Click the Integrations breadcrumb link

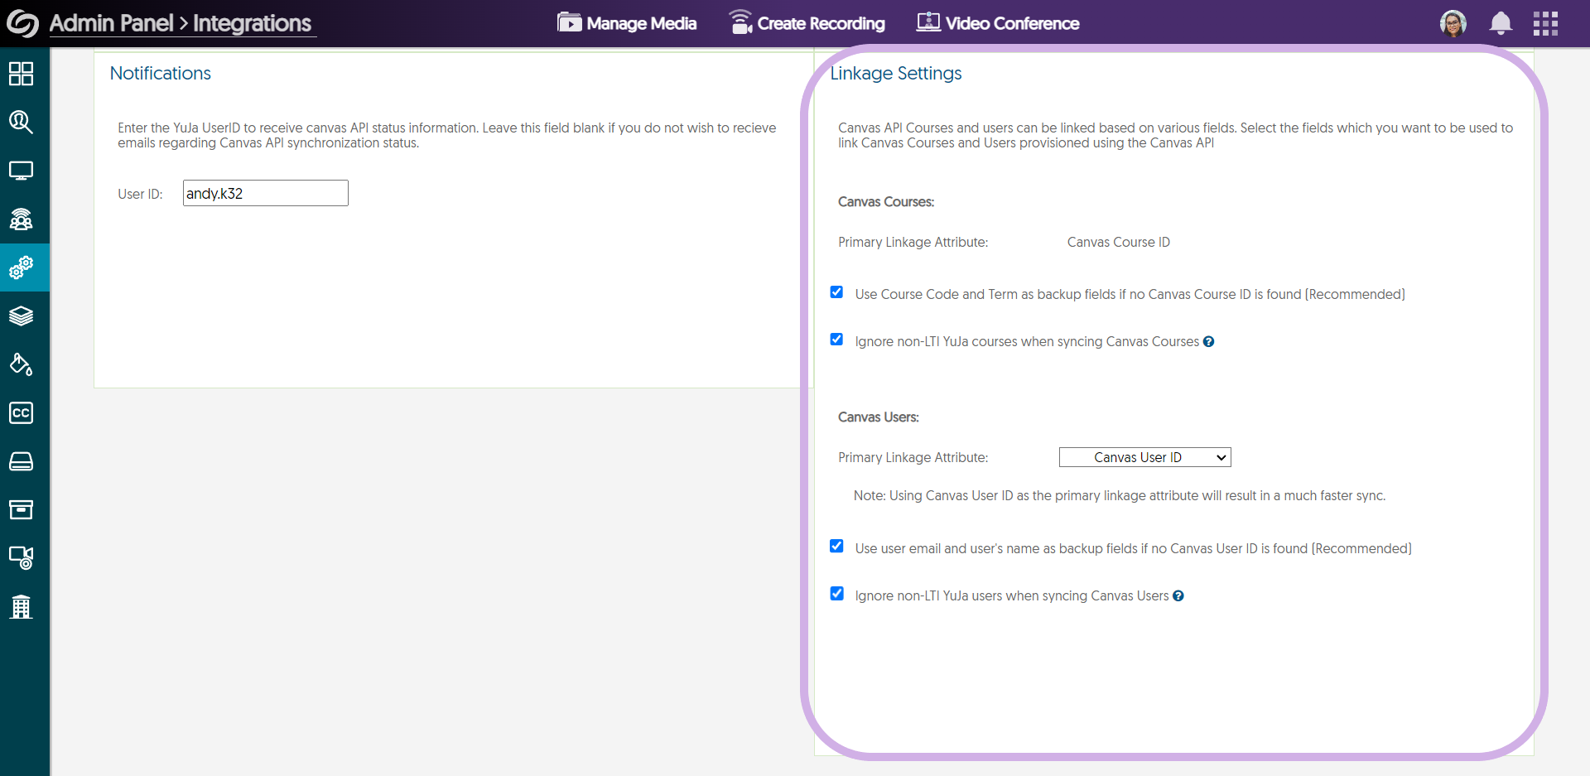(x=253, y=23)
